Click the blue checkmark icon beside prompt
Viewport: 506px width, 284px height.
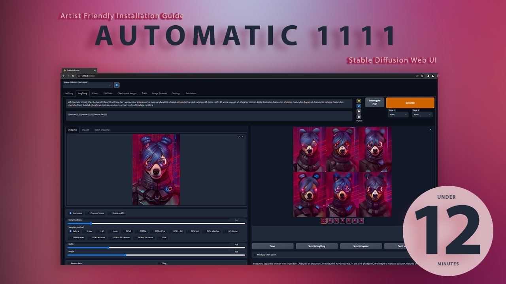[x=359, y=106]
